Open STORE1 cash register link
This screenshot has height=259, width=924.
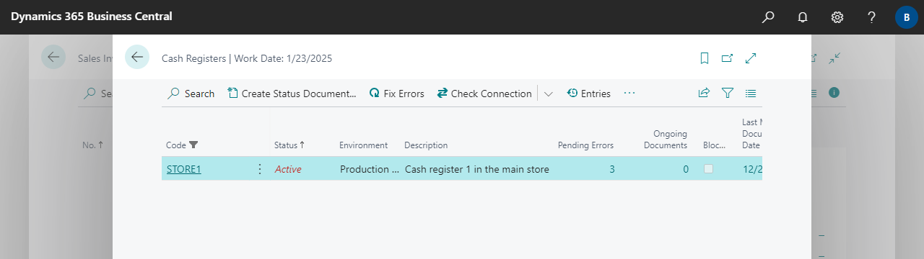183,169
